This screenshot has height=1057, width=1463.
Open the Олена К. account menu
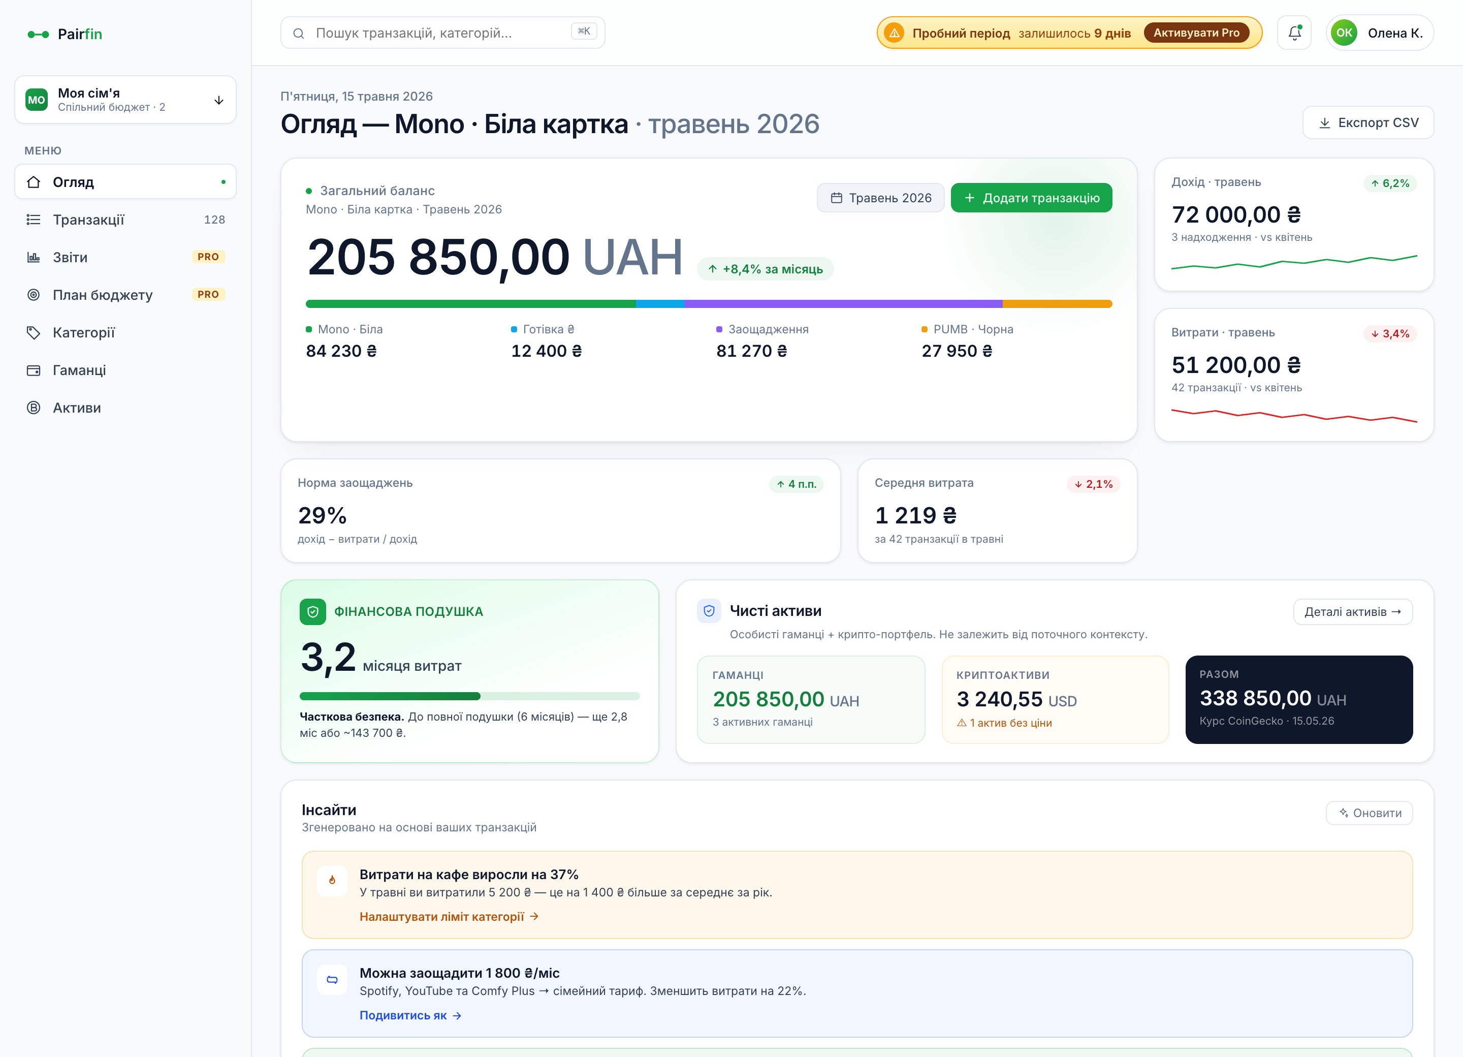click(1380, 33)
